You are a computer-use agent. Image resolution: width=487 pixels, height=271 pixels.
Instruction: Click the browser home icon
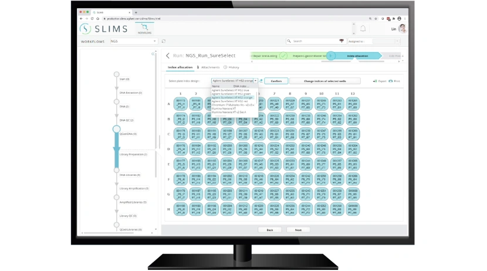pos(97,19)
